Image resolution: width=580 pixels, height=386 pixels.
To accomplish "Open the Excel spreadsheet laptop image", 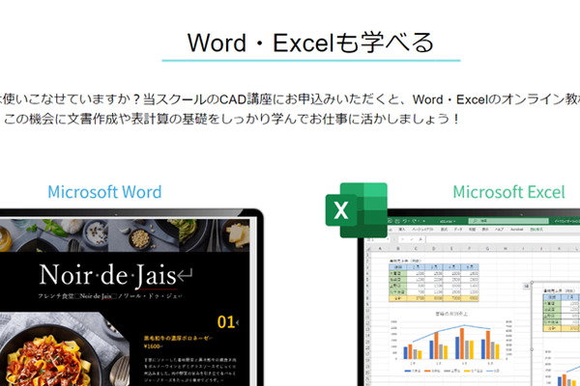I will (x=469, y=298).
